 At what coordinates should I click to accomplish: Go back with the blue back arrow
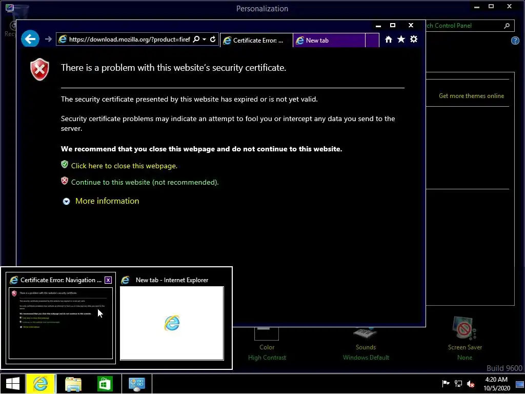[x=30, y=39]
